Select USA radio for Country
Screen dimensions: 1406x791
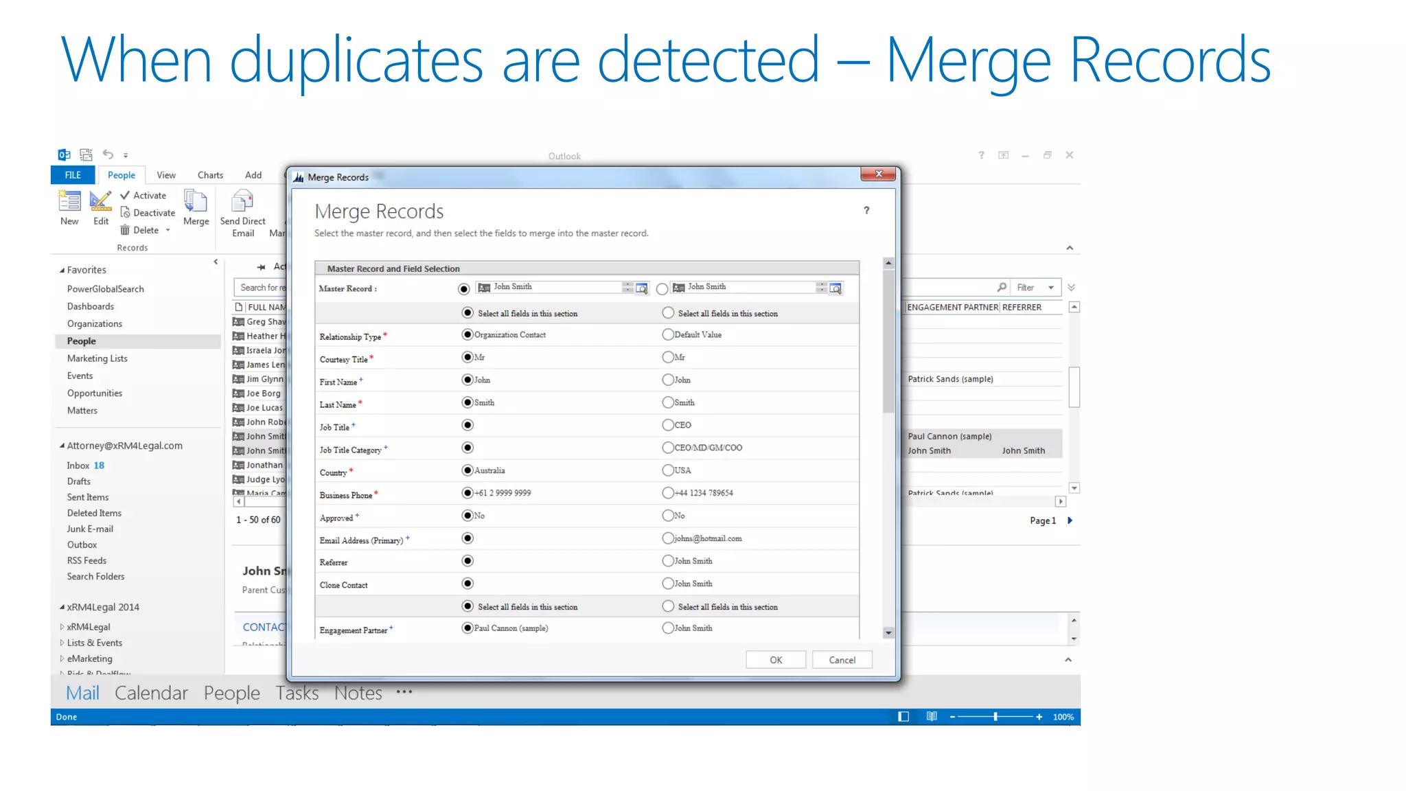point(668,470)
